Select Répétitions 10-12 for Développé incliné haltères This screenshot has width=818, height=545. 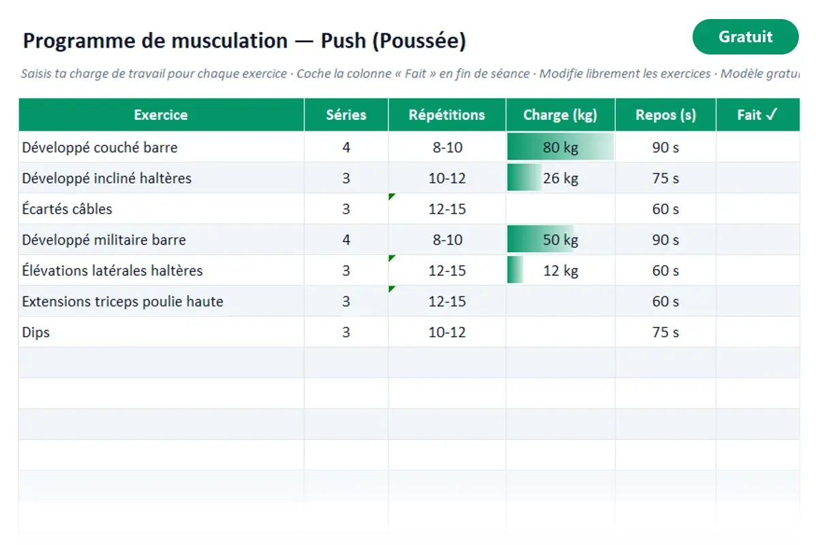(x=447, y=178)
